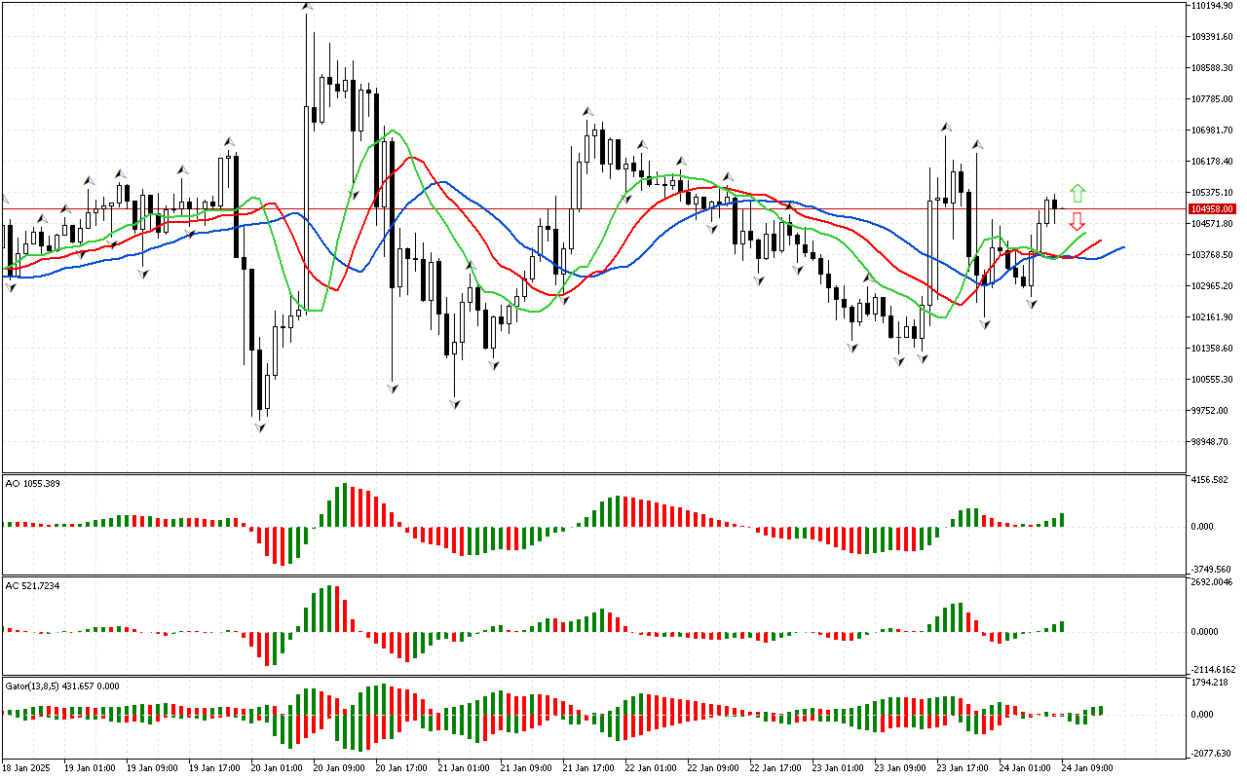Click the 23 Jan 17:00 time label

962,768
